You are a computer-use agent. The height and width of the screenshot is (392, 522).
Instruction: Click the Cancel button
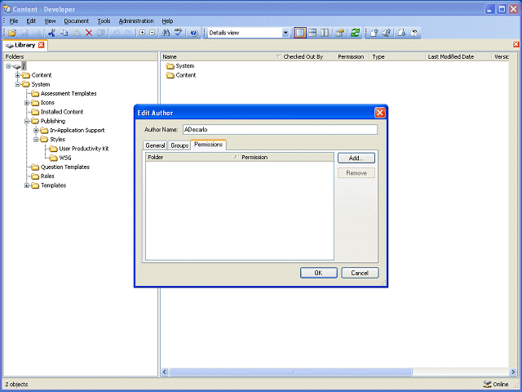pos(360,273)
